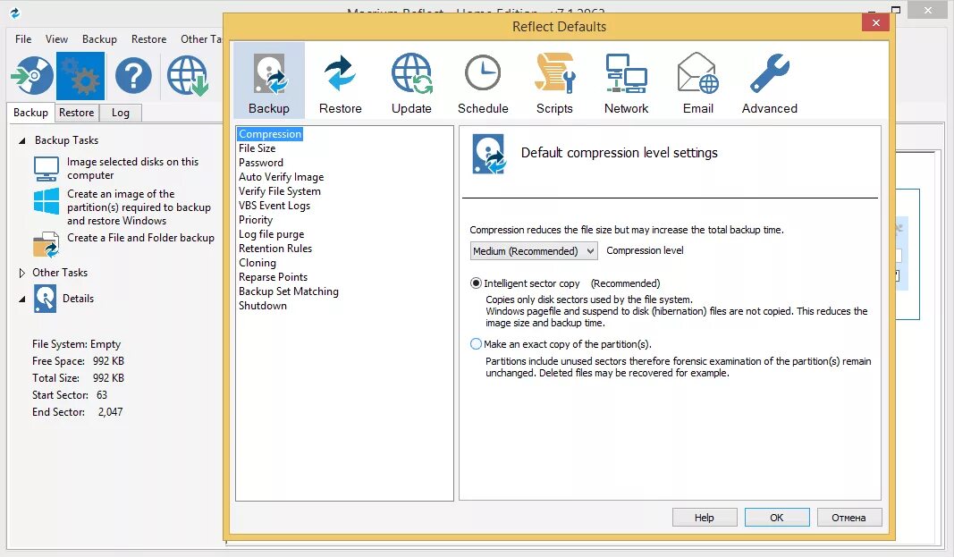Select Compression in the settings list
Viewport: 954px width, 557px height.
[x=270, y=134]
